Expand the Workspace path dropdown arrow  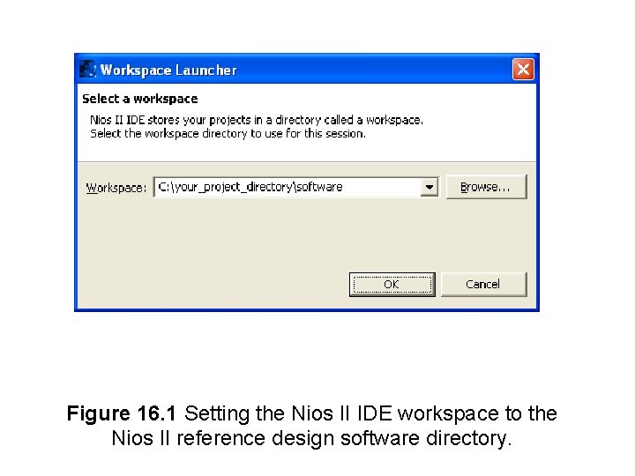coord(429,188)
